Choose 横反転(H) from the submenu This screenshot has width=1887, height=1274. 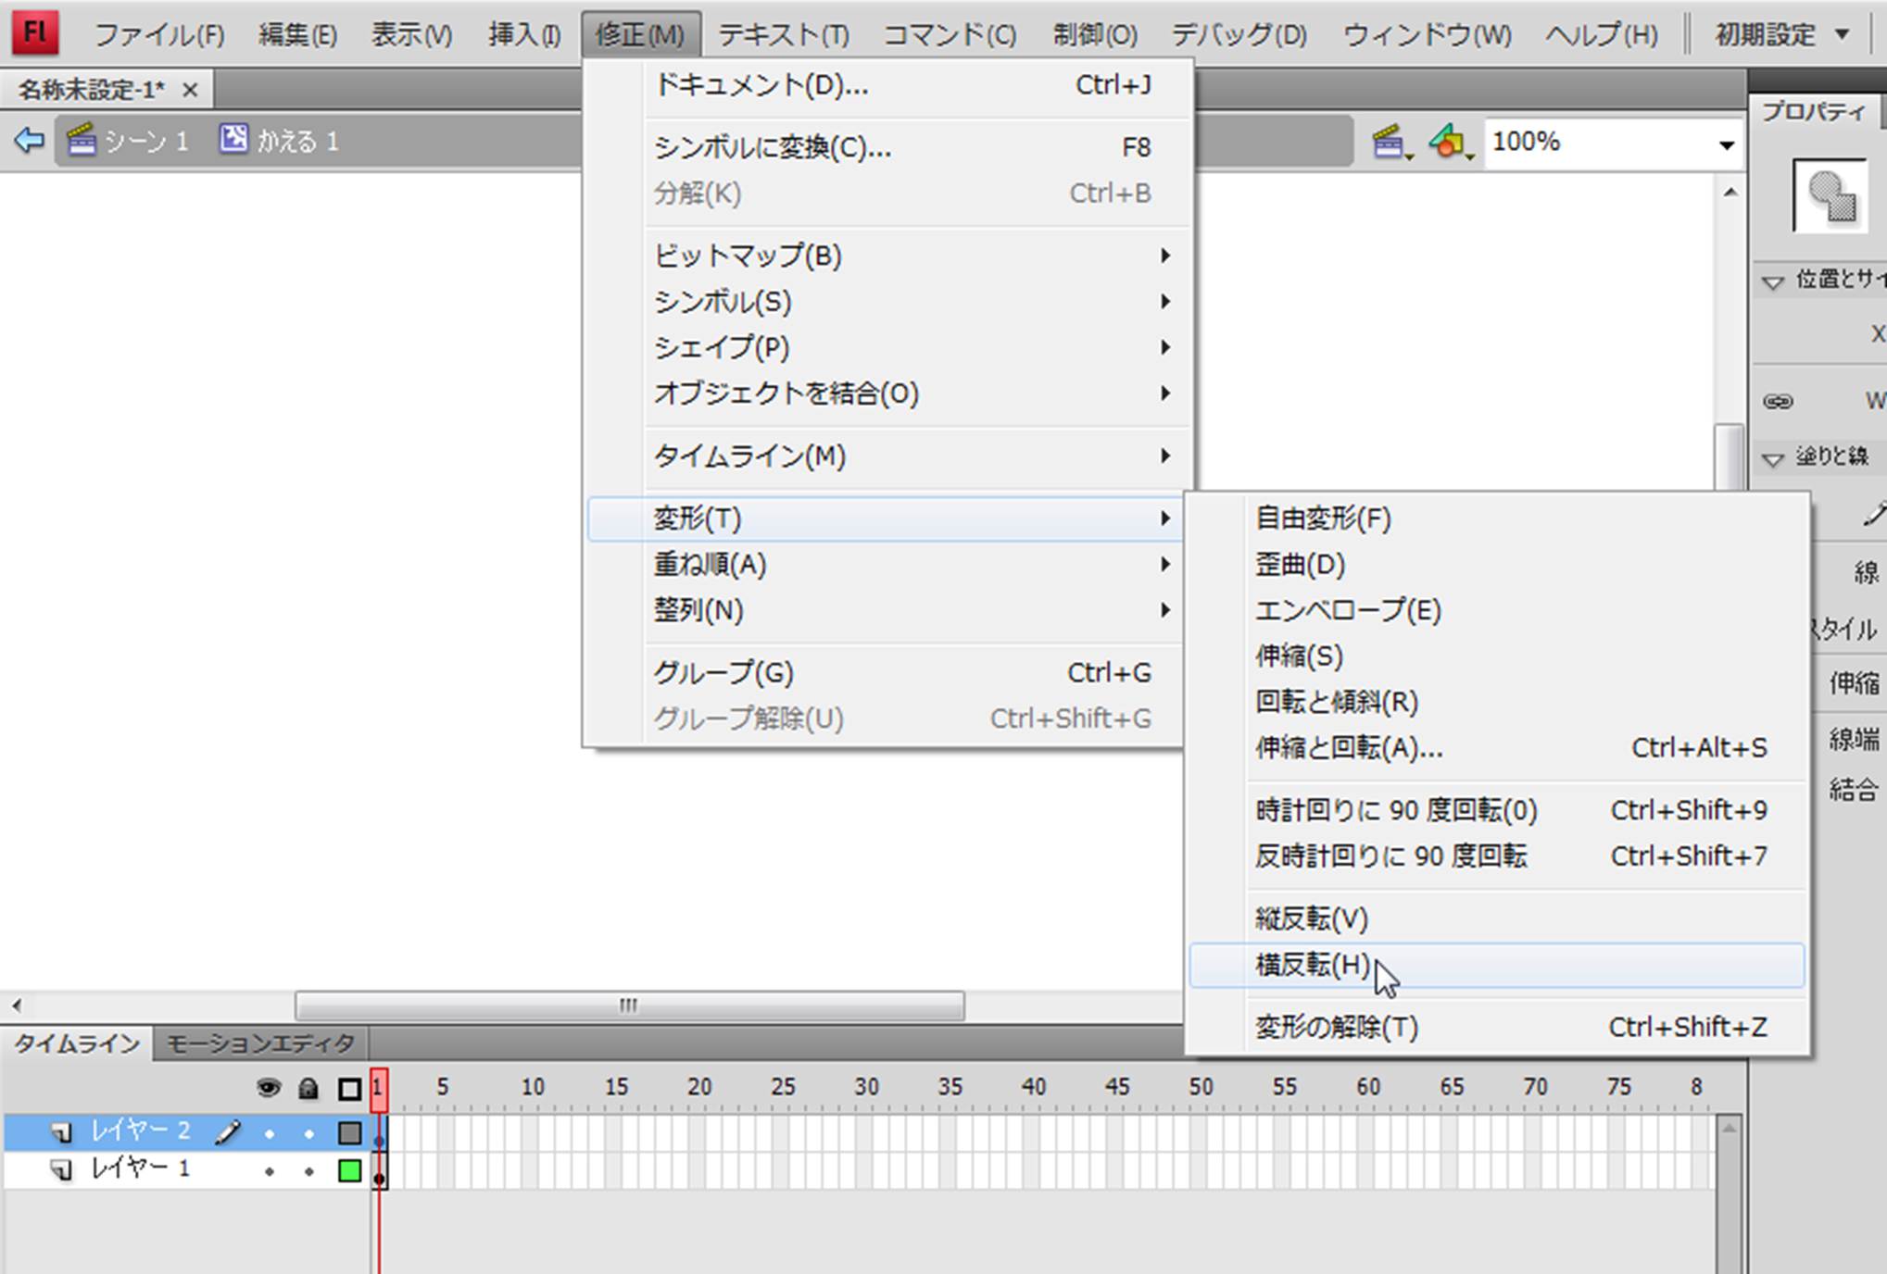coord(1312,965)
